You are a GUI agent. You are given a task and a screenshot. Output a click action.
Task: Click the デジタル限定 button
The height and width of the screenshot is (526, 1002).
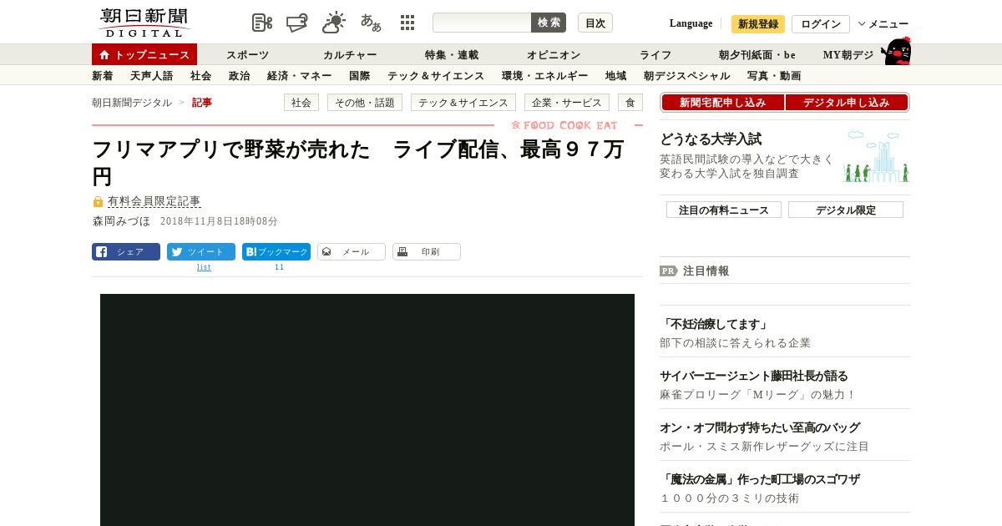tap(846, 210)
